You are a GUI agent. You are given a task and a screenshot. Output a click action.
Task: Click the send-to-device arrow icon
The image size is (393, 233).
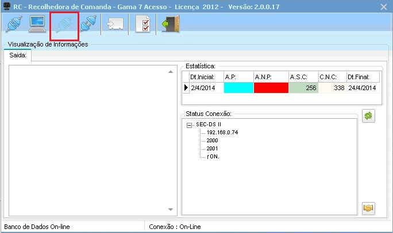(x=115, y=24)
